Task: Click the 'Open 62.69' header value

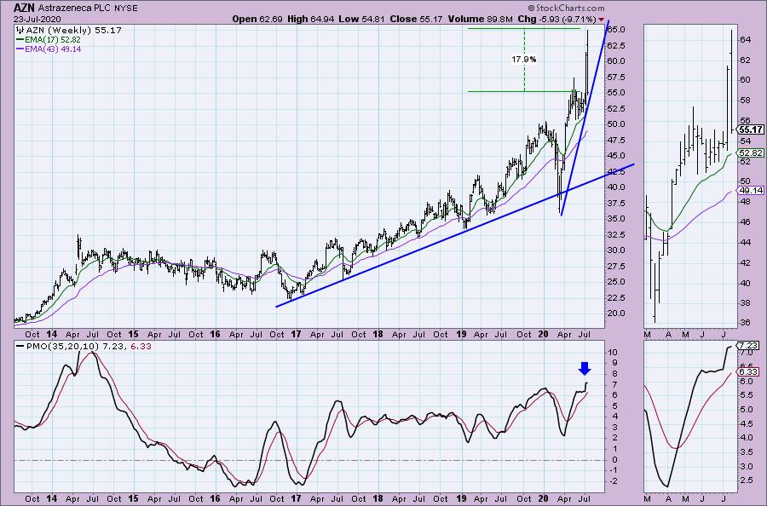Action: (x=257, y=19)
